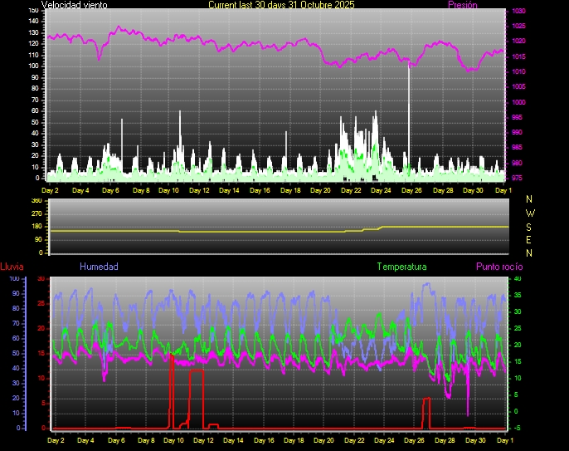Click the 'Current last 30 days' title
This screenshot has width=569, height=451.
(x=281, y=5)
